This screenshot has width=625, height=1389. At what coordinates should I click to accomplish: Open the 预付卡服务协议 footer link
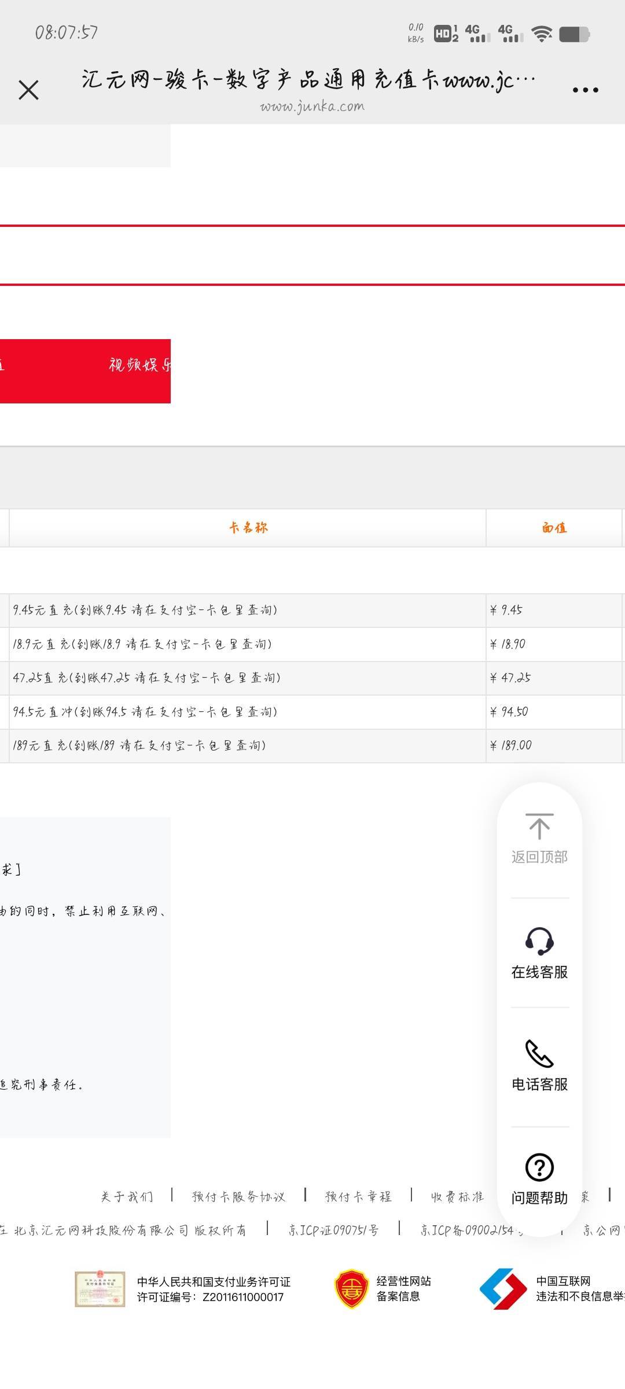[238, 1197]
